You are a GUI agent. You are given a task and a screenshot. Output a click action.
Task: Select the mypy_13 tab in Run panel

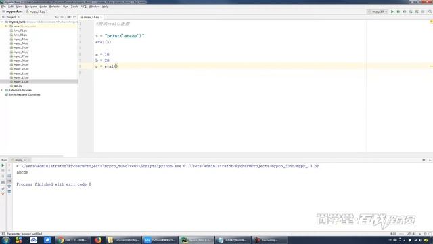[x=20, y=160]
